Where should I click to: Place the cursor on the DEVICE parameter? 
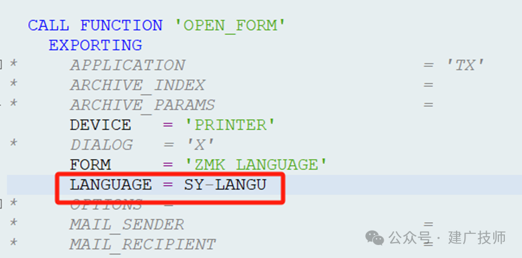(x=101, y=125)
